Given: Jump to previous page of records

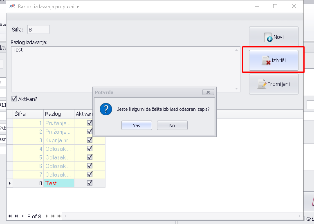Looking at the screenshot, I should coord(16,216).
